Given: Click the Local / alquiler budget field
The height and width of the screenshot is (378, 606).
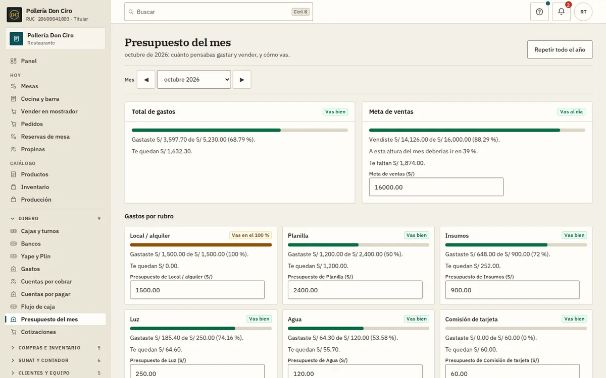Looking at the screenshot, I should pyautogui.click(x=197, y=290).
